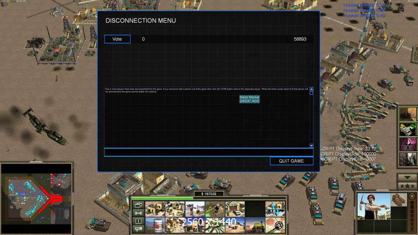
Task: Select first build icon in top command row
Action: coord(155,209)
